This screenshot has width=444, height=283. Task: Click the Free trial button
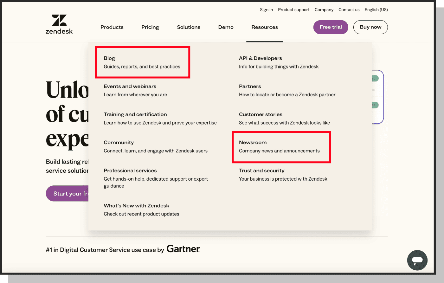[331, 27]
